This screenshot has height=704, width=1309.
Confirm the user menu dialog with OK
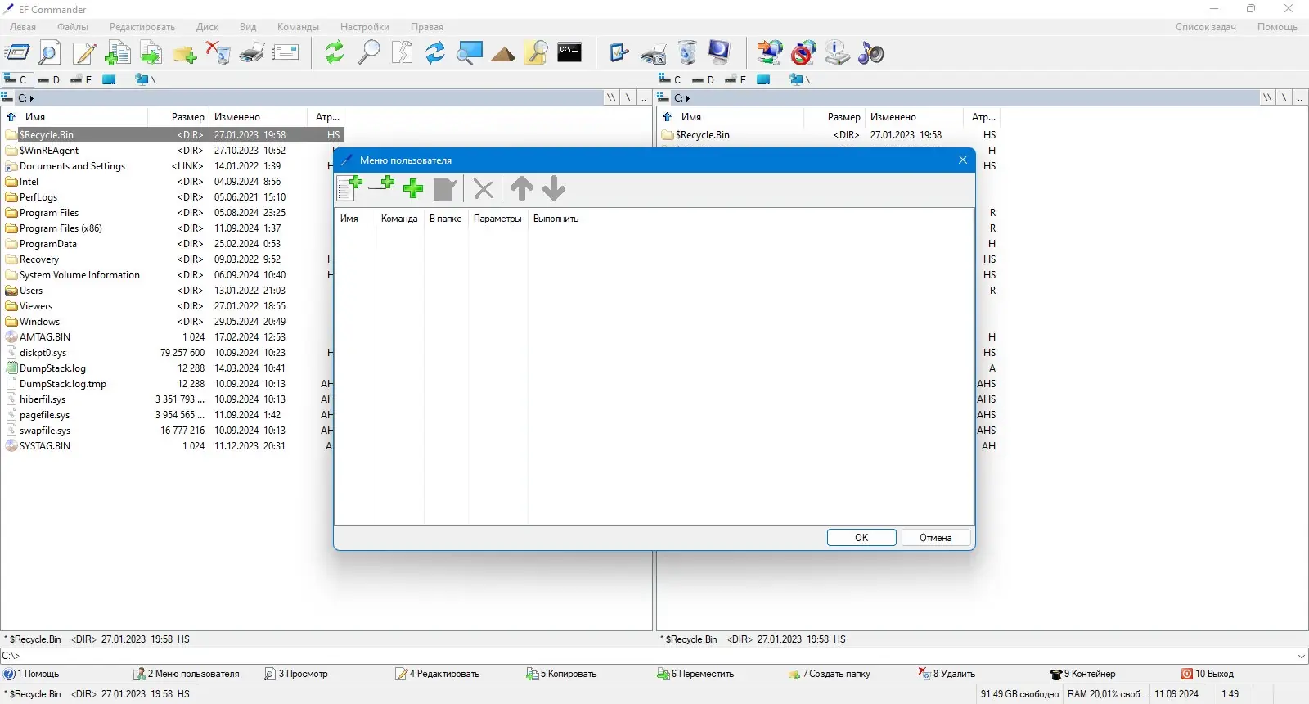[x=861, y=538]
